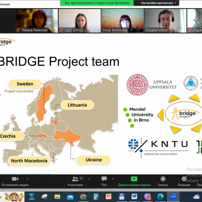Click muted mic icon on Tetiana Panevnyk tile
This screenshot has width=202, height=202.
(18, 30)
